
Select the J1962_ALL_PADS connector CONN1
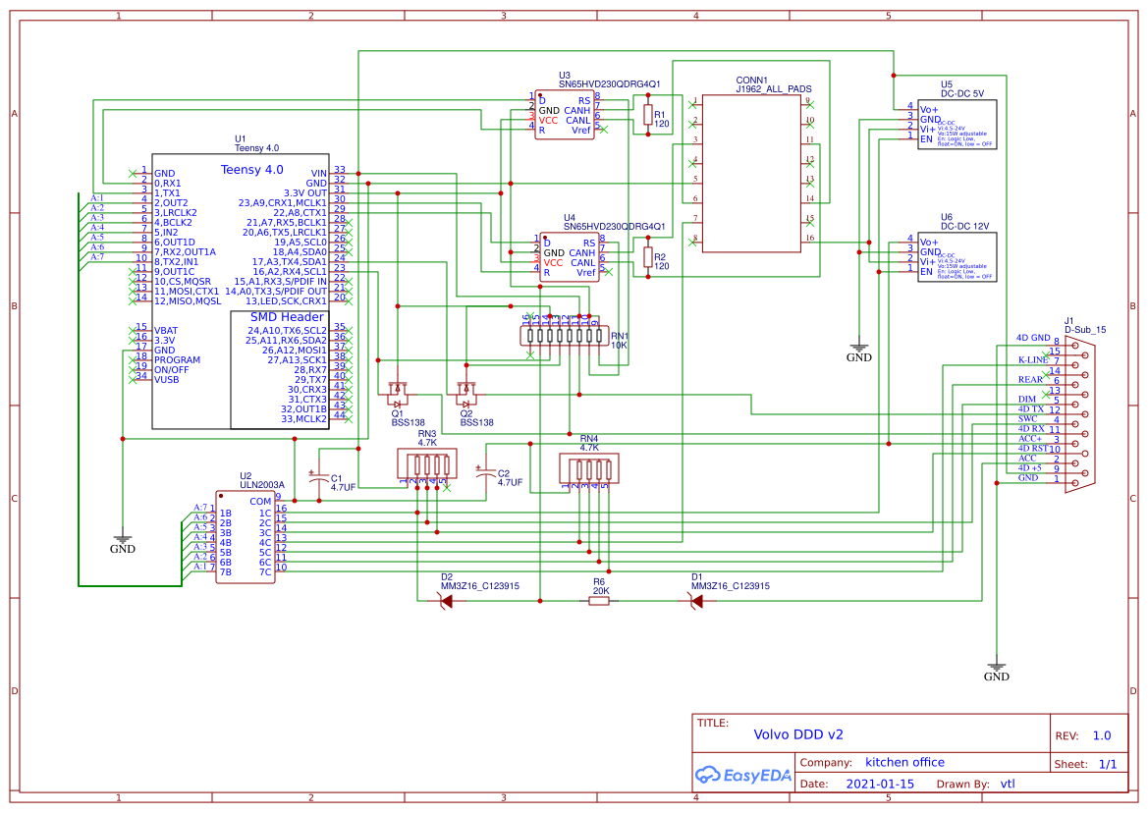point(751,172)
